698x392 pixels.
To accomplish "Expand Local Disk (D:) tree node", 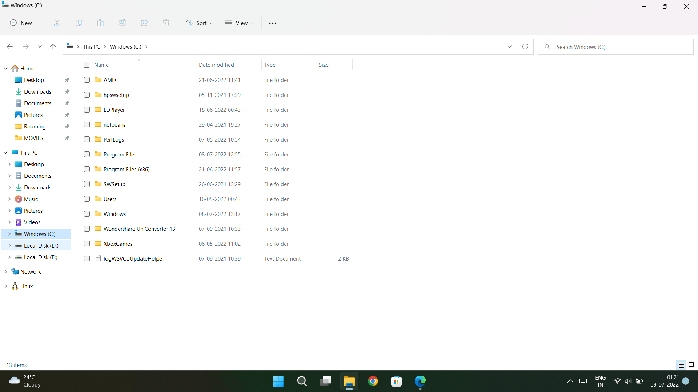I will pyautogui.click(x=9, y=246).
